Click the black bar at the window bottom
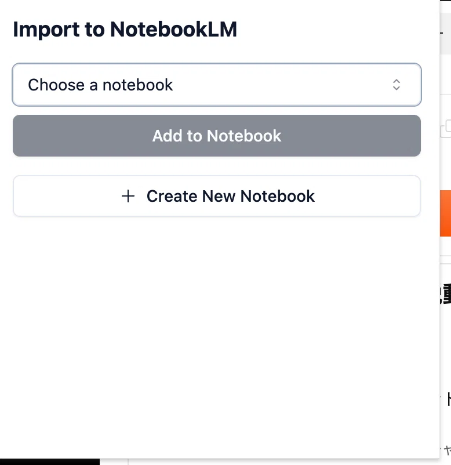Viewport: 451px width, 465px height. pos(50,462)
